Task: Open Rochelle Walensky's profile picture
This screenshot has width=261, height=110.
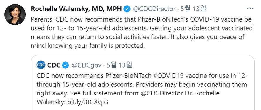Action: click(x=15, y=15)
